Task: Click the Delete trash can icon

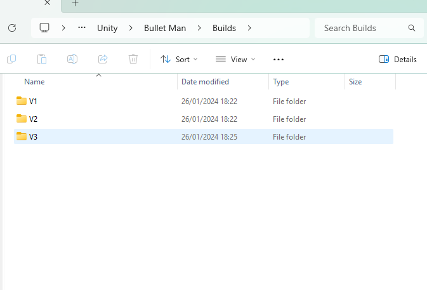Action: [x=133, y=59]
